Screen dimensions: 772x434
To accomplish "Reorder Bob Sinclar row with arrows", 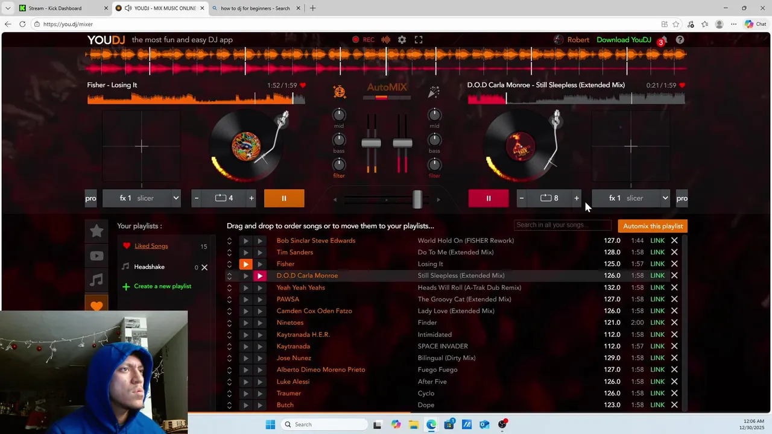I will tap(229, 241).
